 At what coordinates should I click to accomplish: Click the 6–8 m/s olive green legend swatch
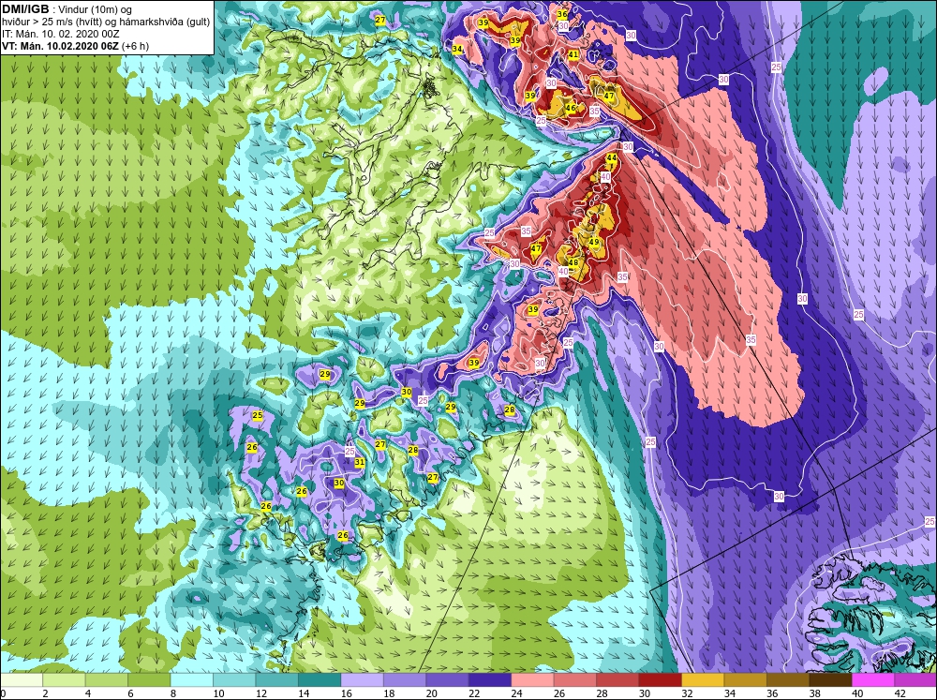[149, 680]
